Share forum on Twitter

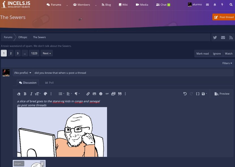click(x=215, y=37)
